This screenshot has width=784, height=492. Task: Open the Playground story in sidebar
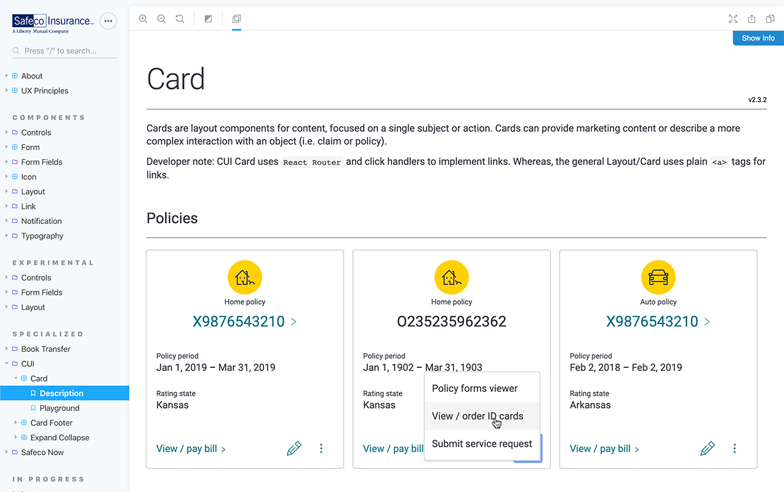59,408
